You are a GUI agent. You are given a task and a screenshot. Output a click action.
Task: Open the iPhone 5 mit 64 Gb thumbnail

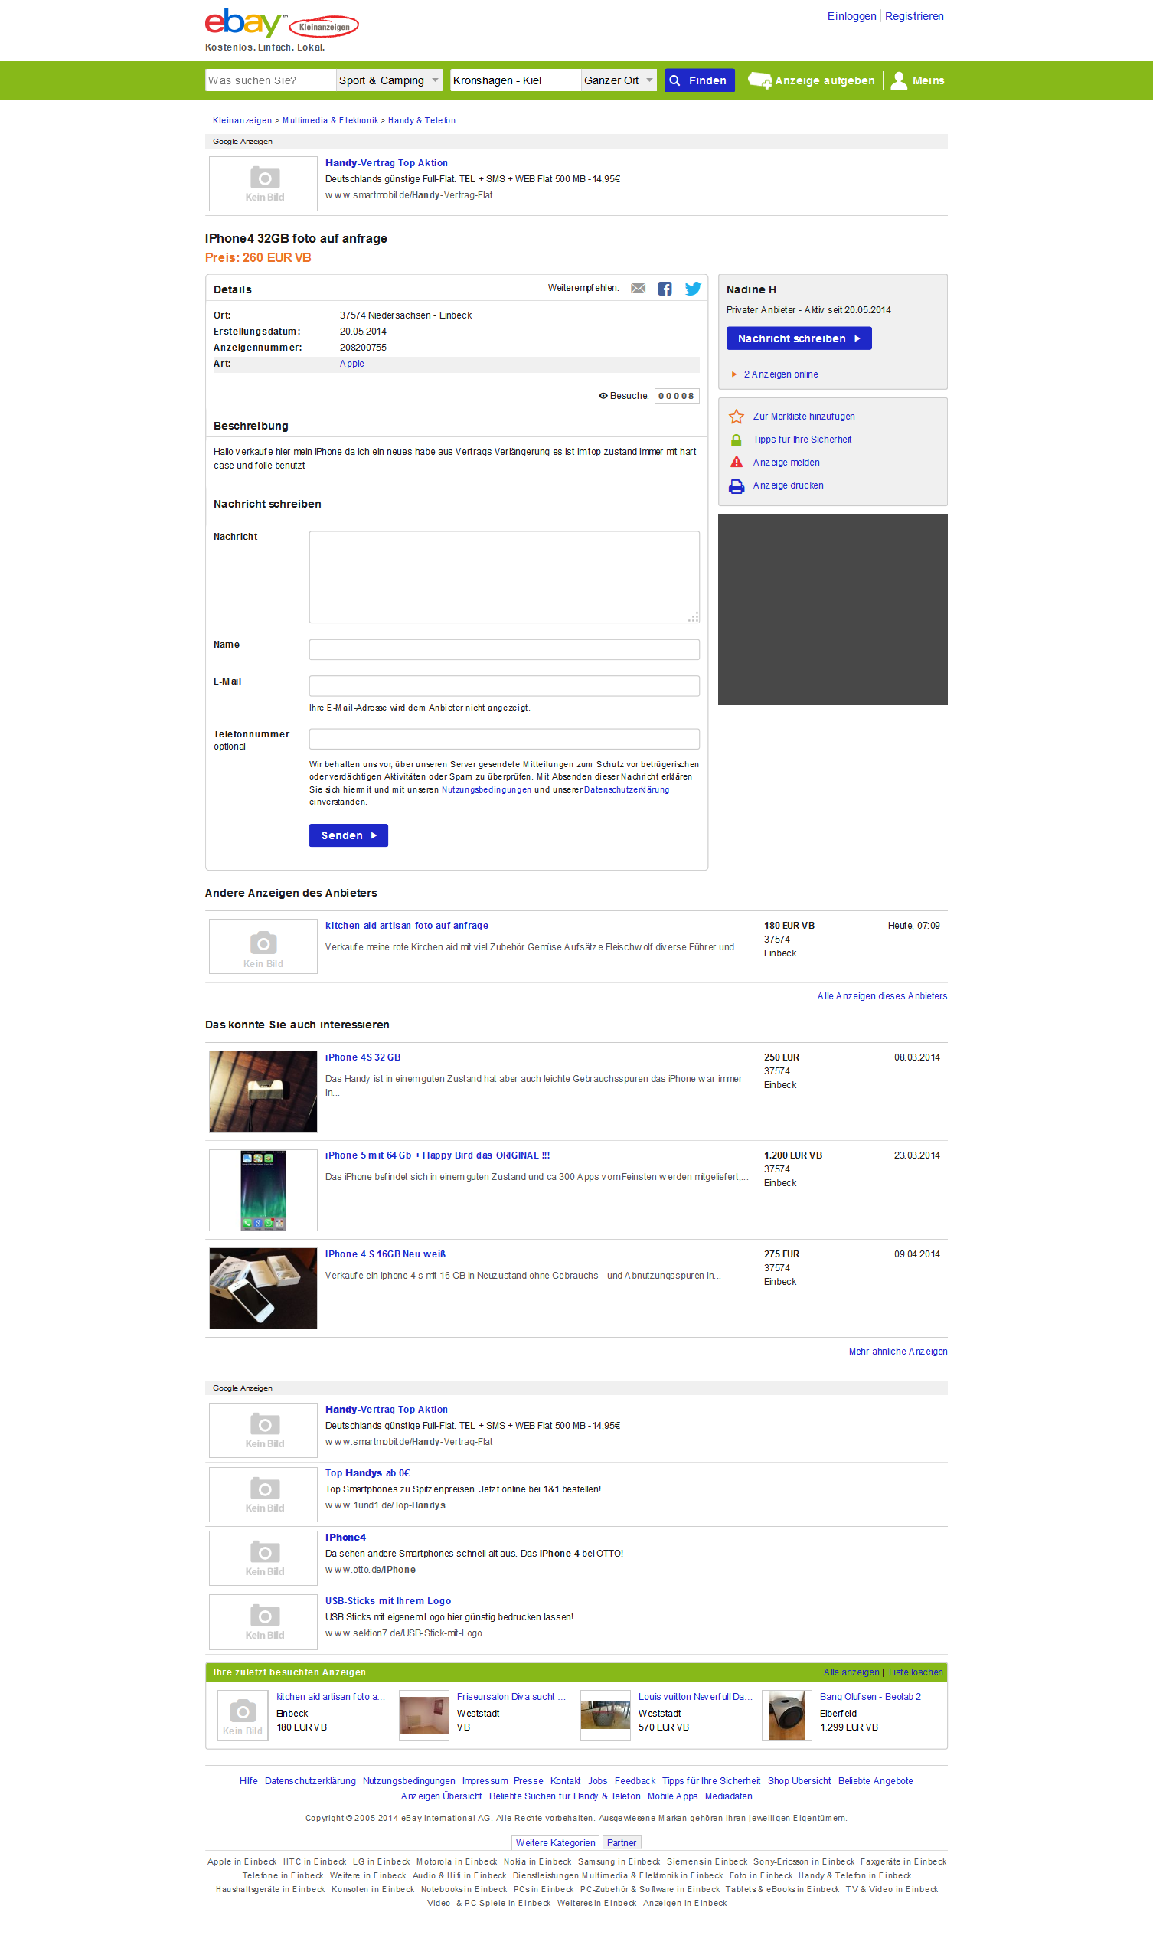263,1190
